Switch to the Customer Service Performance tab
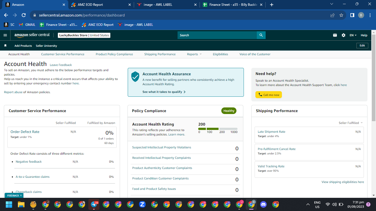This screenshot has height=211, width=376. pyautogui.click(x=63, y=54)
